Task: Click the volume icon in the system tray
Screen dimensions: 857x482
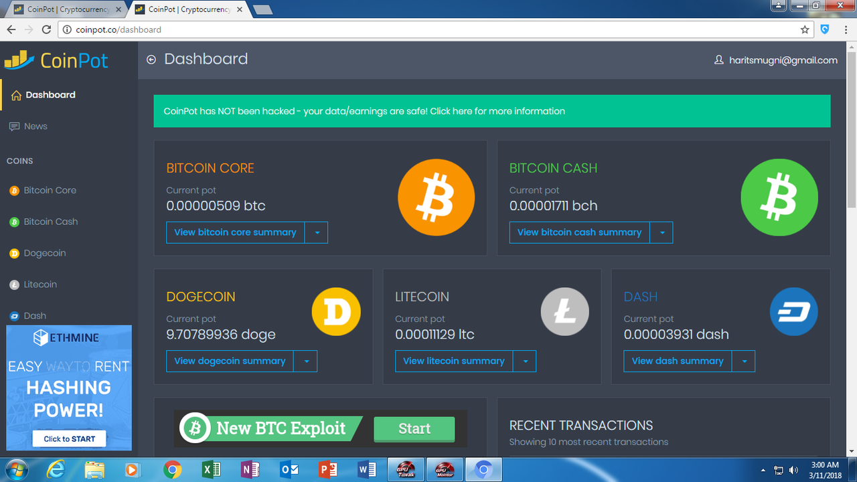Action: pyautogui.click(x=794, y=470)
